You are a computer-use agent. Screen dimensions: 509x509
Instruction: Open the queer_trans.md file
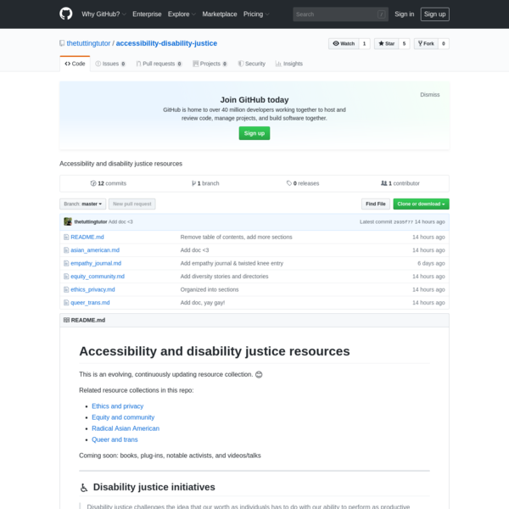point(90,303)
